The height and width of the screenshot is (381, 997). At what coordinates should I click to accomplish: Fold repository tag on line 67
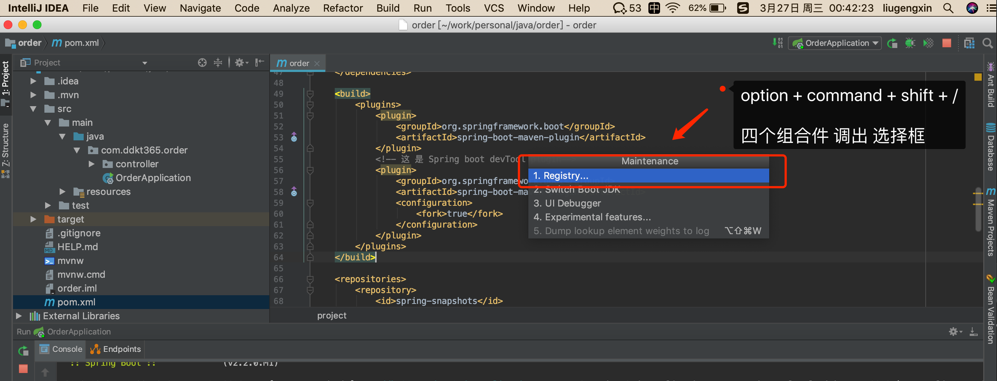[x=310, y=290]
